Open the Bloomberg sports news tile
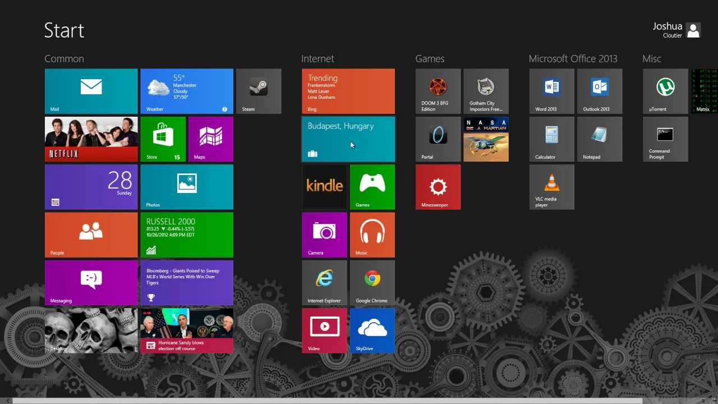Image resolution: width=718 pixels, height=404 pixels. click(x=187, y=283)
